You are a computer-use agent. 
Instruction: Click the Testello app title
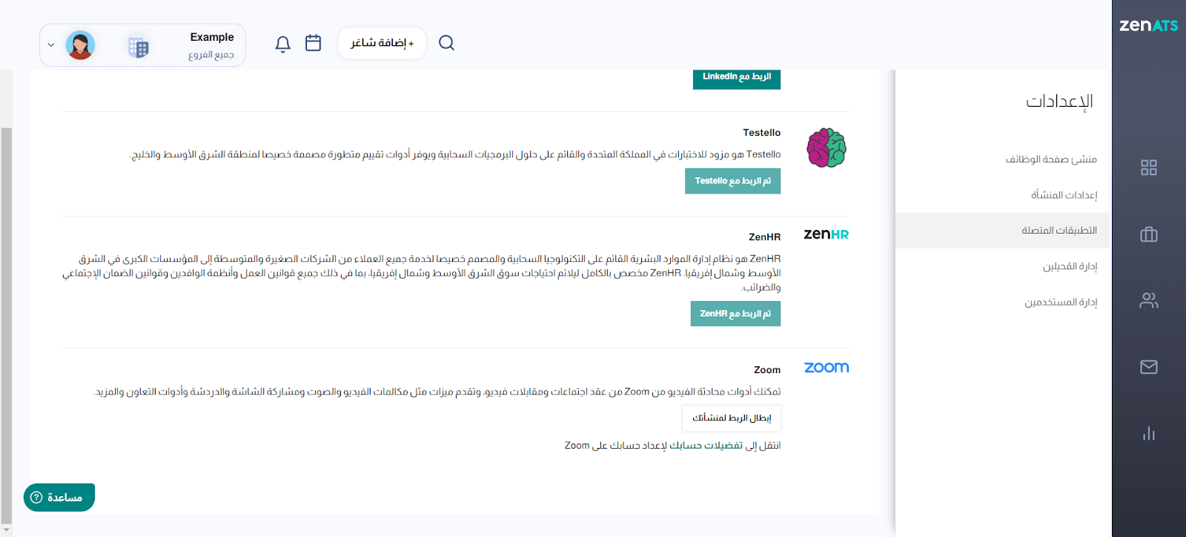[761, 133]
